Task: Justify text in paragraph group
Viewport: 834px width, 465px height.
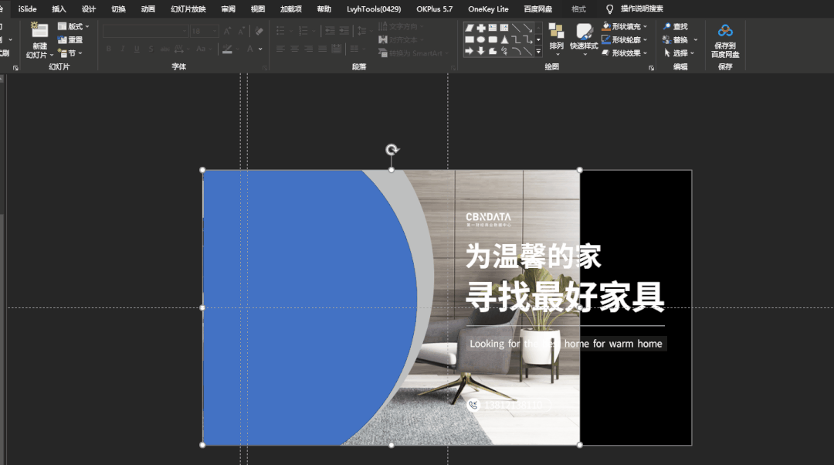Action: click(322, 49)
